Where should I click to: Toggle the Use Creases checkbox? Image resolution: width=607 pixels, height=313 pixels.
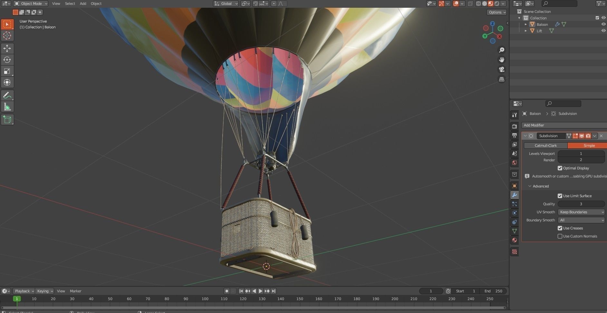[x=560, y=228]
